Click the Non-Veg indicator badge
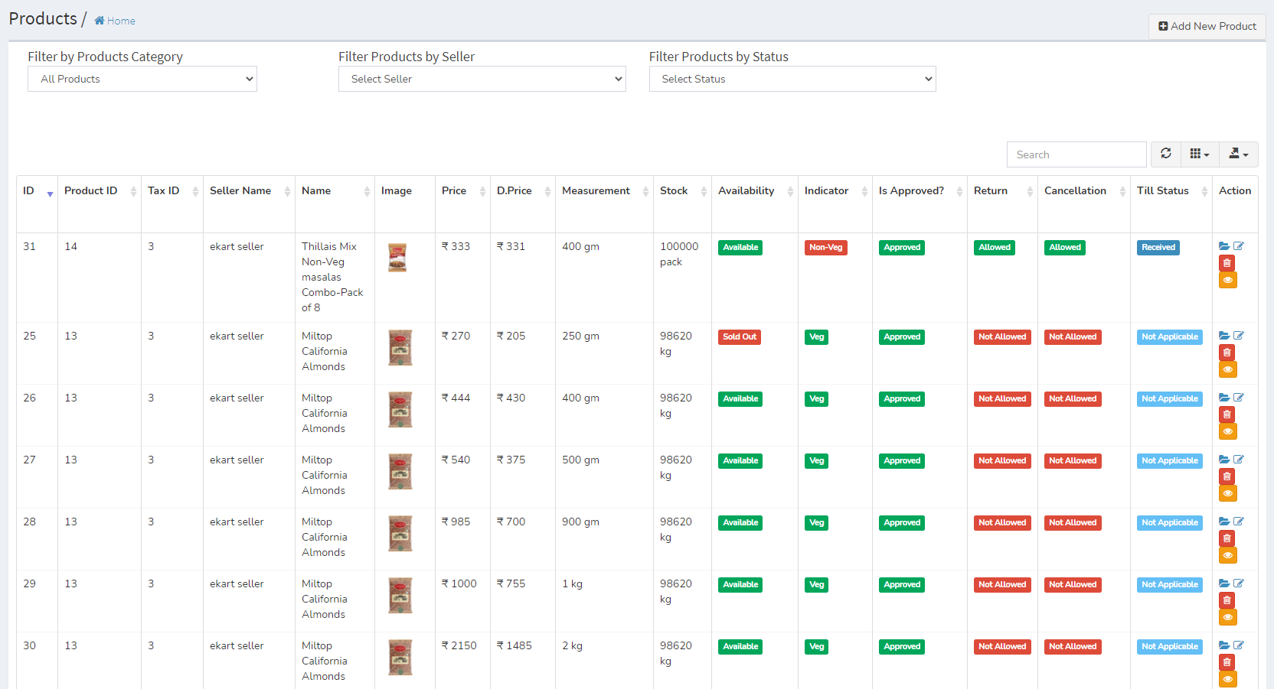Viewport: 1274px width, 689px height. (826, 247)
